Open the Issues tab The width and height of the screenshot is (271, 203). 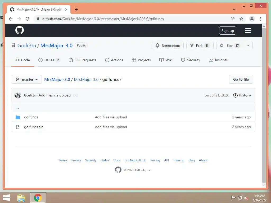49,60
